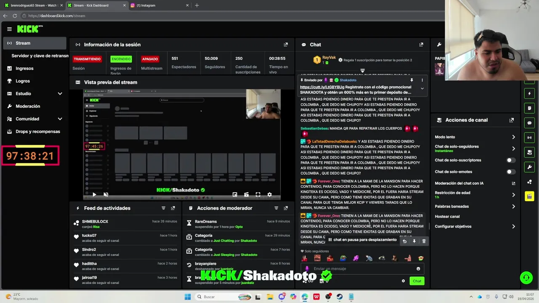This screenshot has height=303, width=539.
Task: Open Just Sleeping category link
Action: (x=224, y=255)
